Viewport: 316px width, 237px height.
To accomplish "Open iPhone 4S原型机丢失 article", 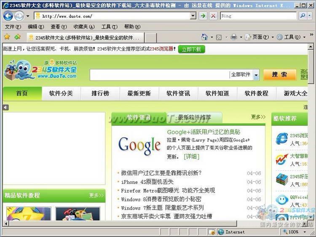I will click(x=147, y=182).
